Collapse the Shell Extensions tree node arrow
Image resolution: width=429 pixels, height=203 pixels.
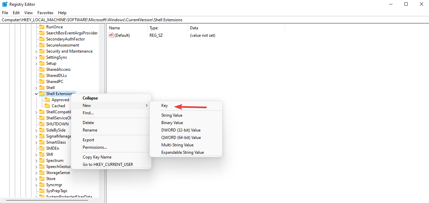[x=36, y=94]
